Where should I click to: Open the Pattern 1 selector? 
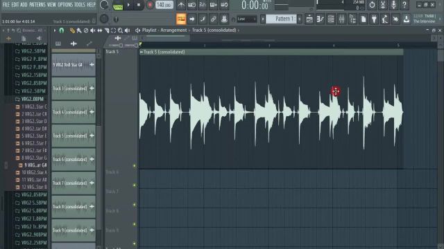pyautogui.click(x=281, y=19)
